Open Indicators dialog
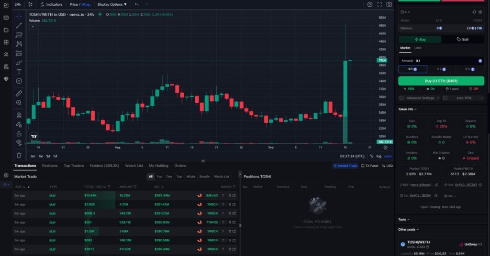 pos(52,4)
